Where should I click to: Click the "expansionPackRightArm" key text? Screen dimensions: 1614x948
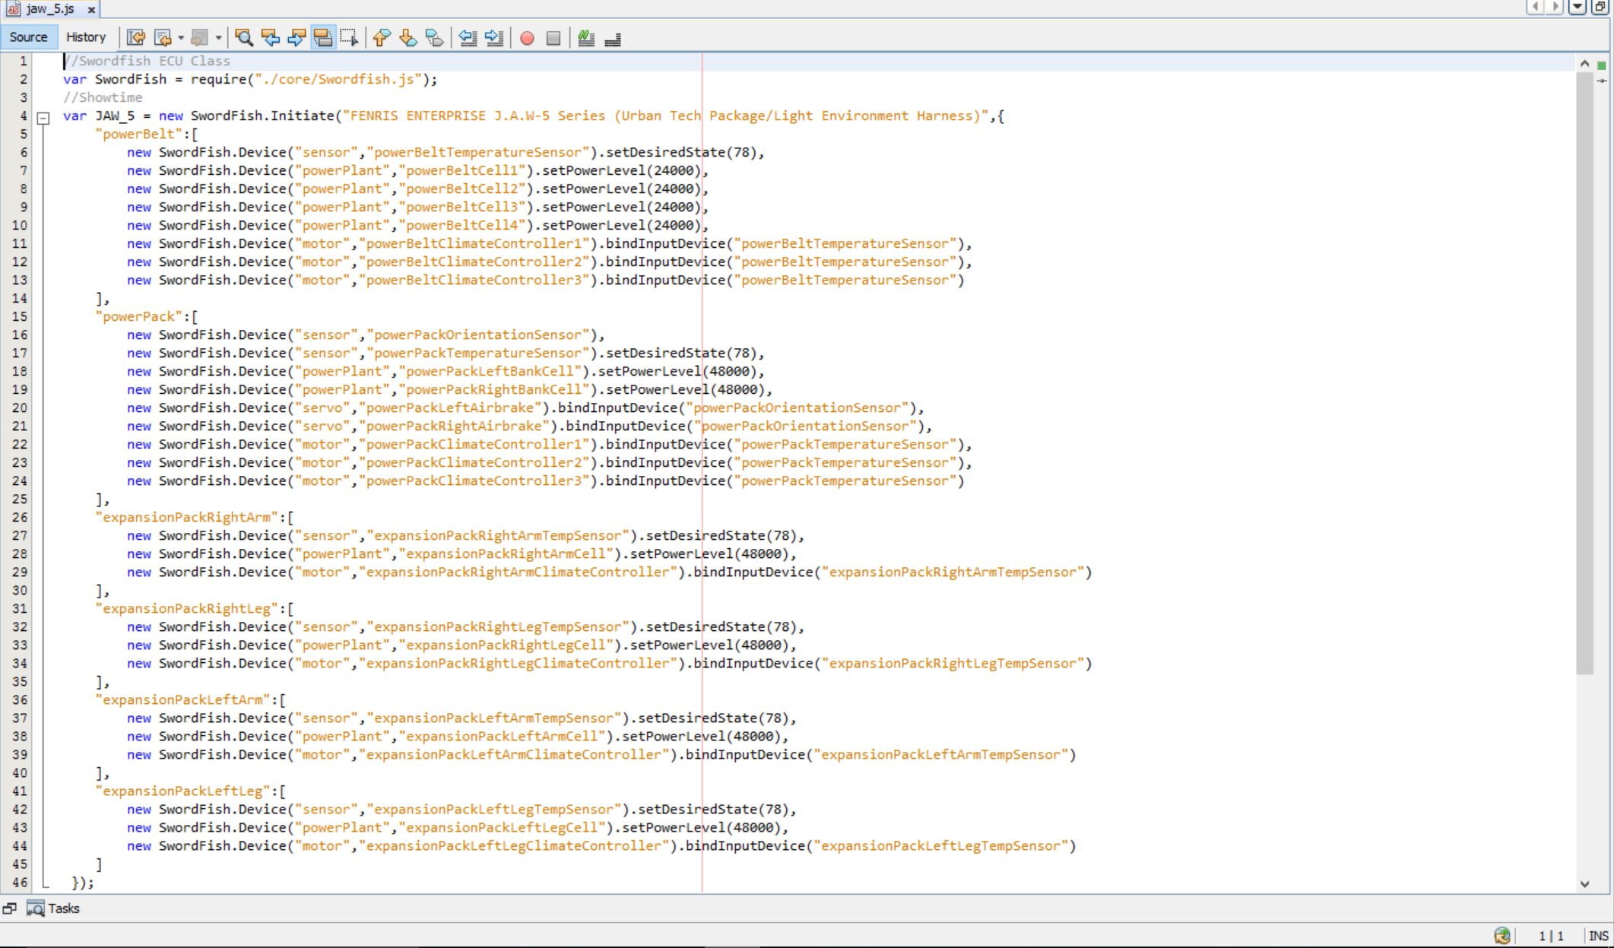coord(187,517)
